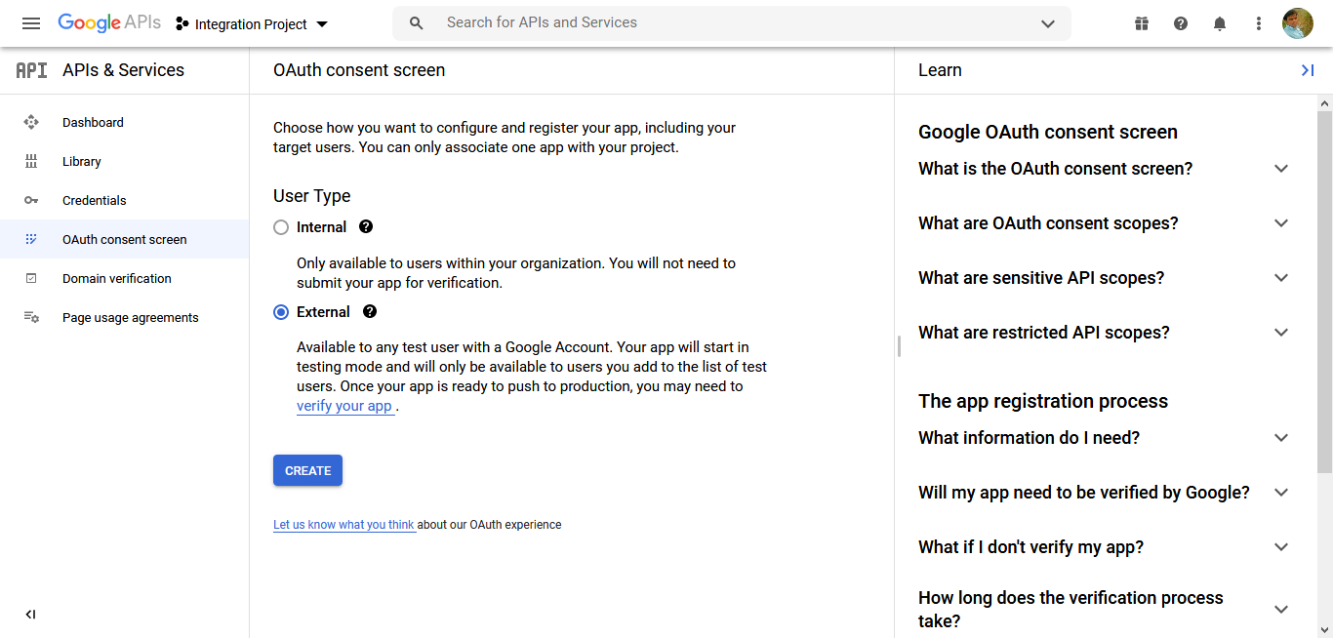Collapse the left sidebar navigation
Viewport: 1333px width, 638px height.
[30, 615]
